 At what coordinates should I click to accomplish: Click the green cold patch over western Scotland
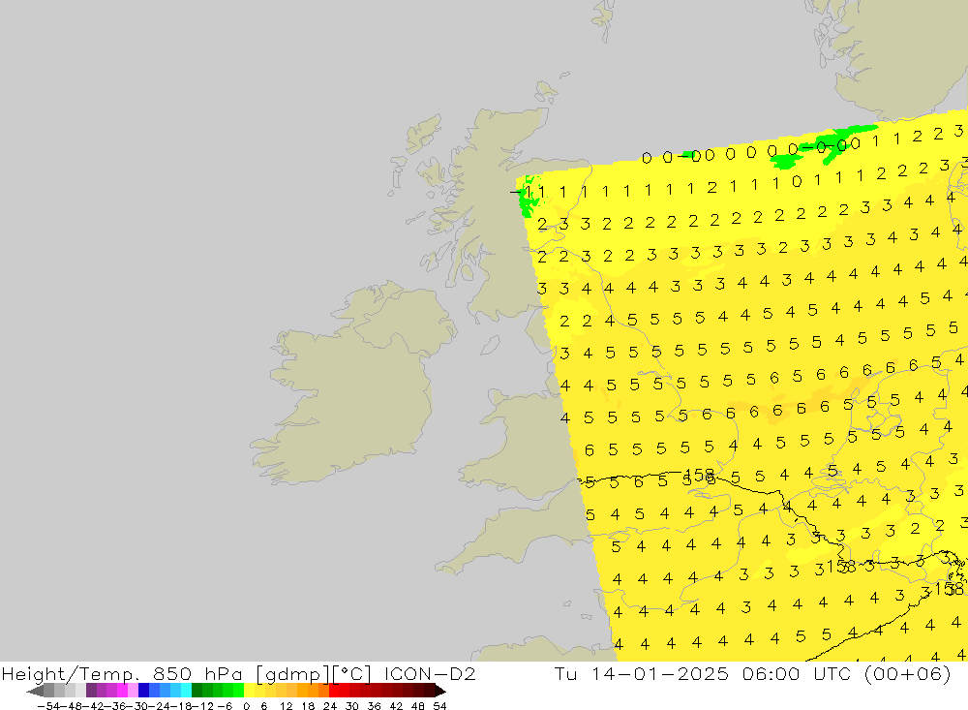click(x=528, y=197)
